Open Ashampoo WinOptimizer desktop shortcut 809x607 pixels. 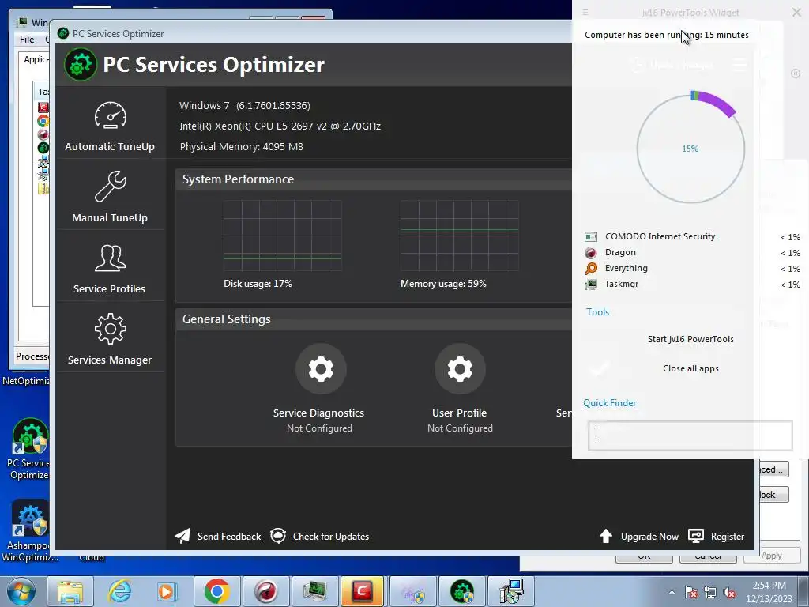(x=30, y=530)
